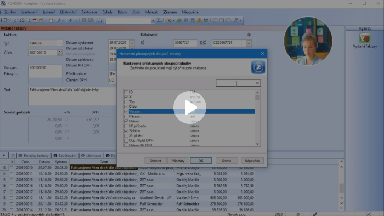Click the filter funnel icon in the toolbar
Viewport: 384px width, 216px height.
click(160, 20)
